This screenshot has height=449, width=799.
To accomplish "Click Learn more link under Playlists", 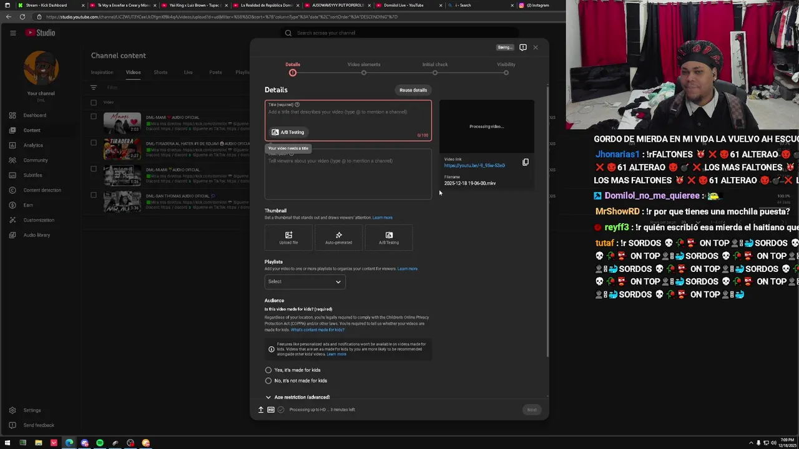I will 408,269.
